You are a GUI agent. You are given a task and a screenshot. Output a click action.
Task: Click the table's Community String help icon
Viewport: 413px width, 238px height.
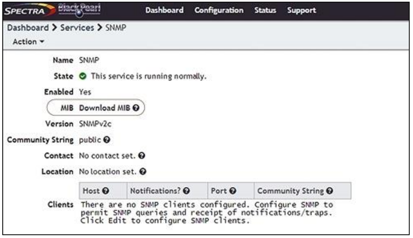click(330, 191)
